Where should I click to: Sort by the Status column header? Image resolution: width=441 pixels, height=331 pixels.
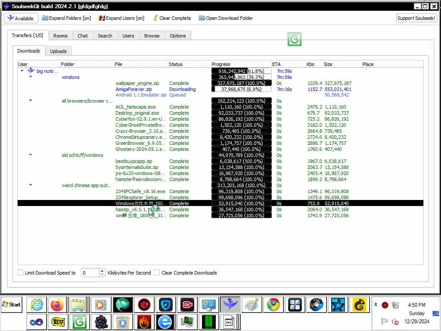tap(189, 64)
